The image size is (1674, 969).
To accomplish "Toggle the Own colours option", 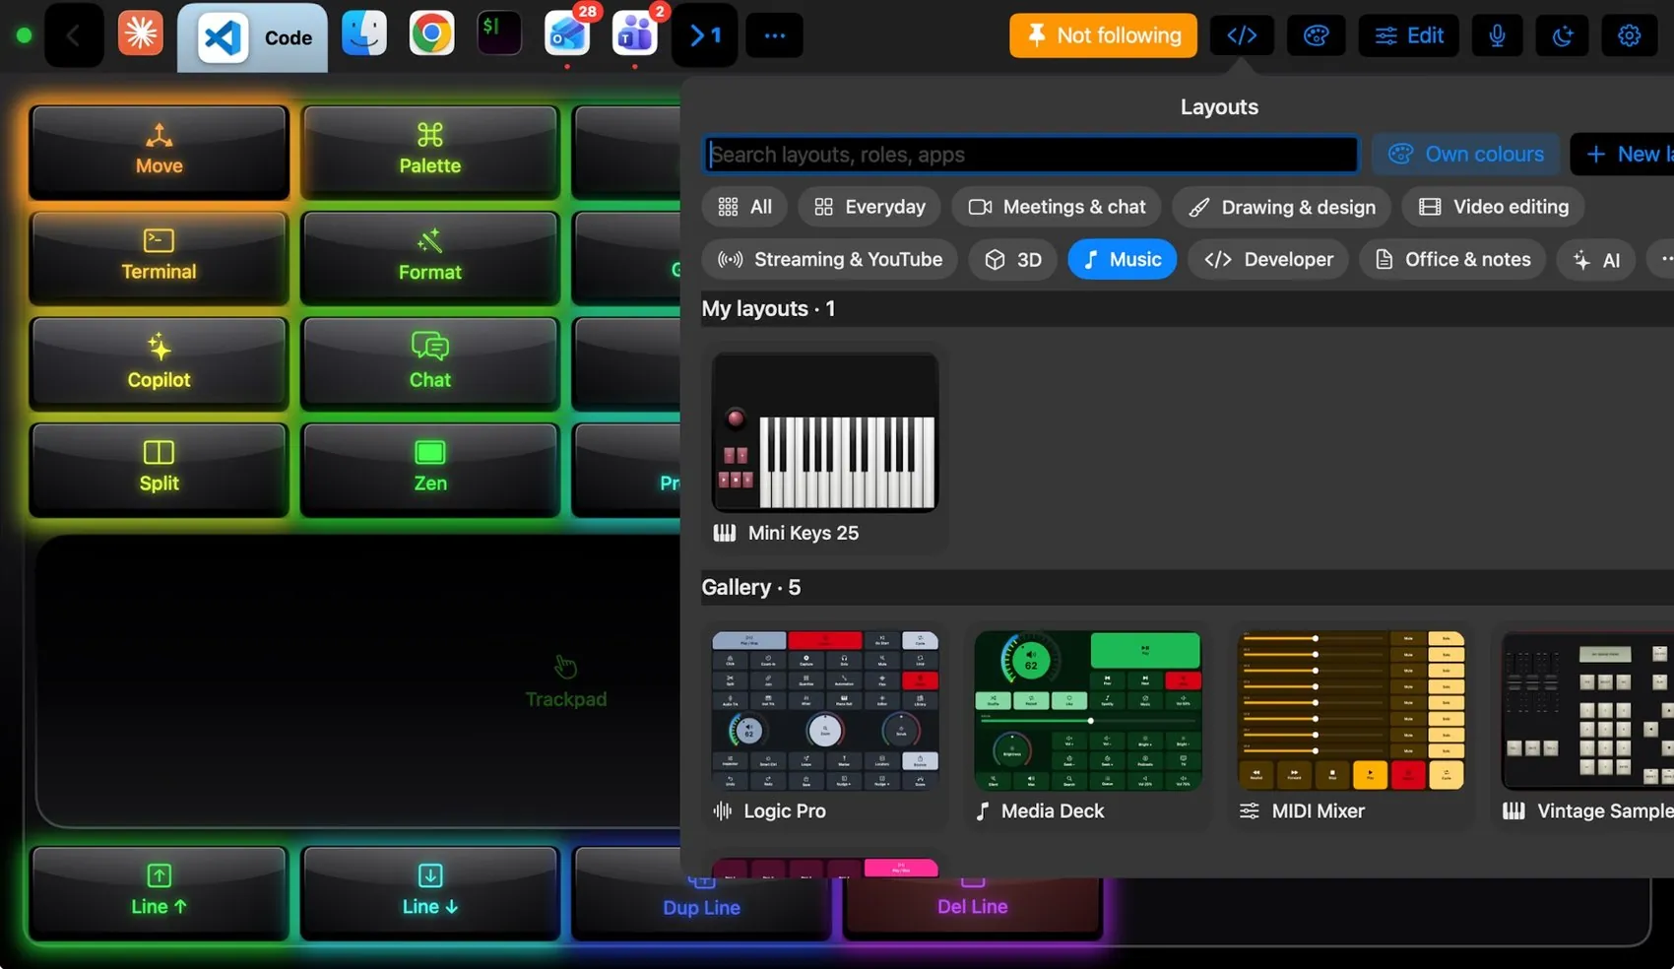I will (1465, 155).
